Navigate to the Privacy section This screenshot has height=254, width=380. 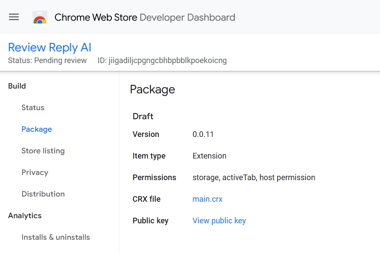[35, 172]
